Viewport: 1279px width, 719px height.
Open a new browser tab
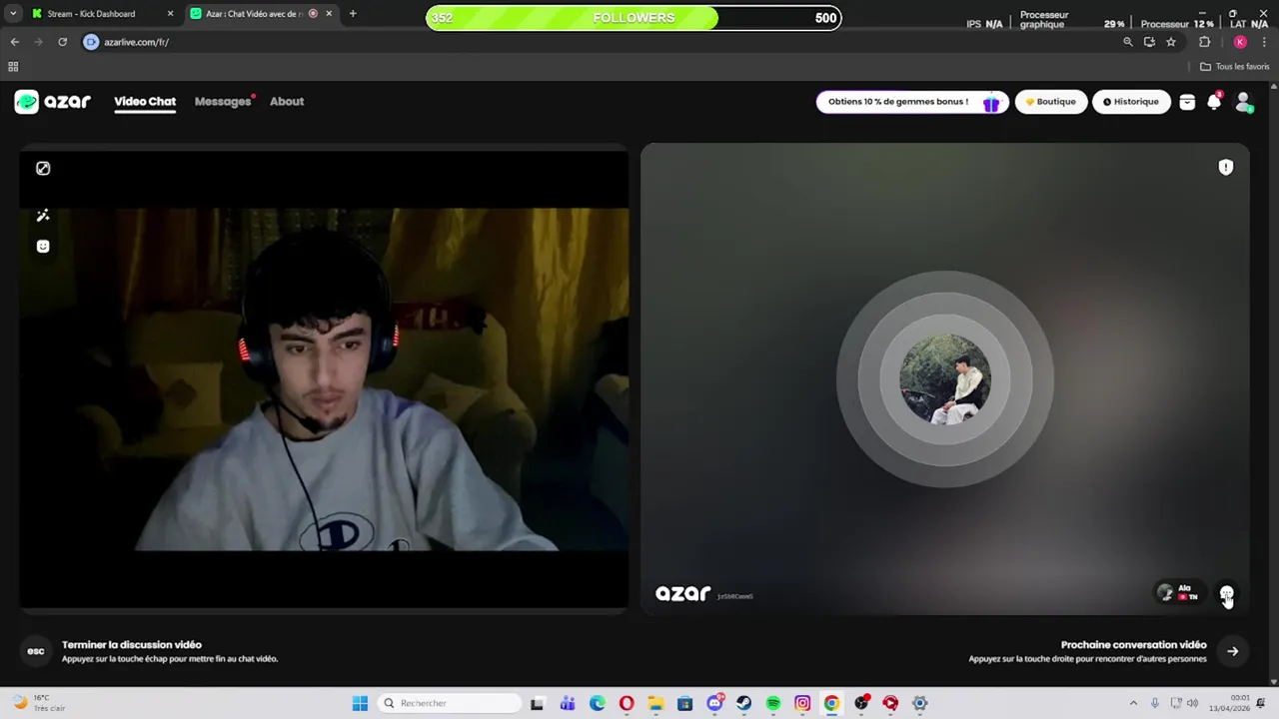[x=353, y=14]
